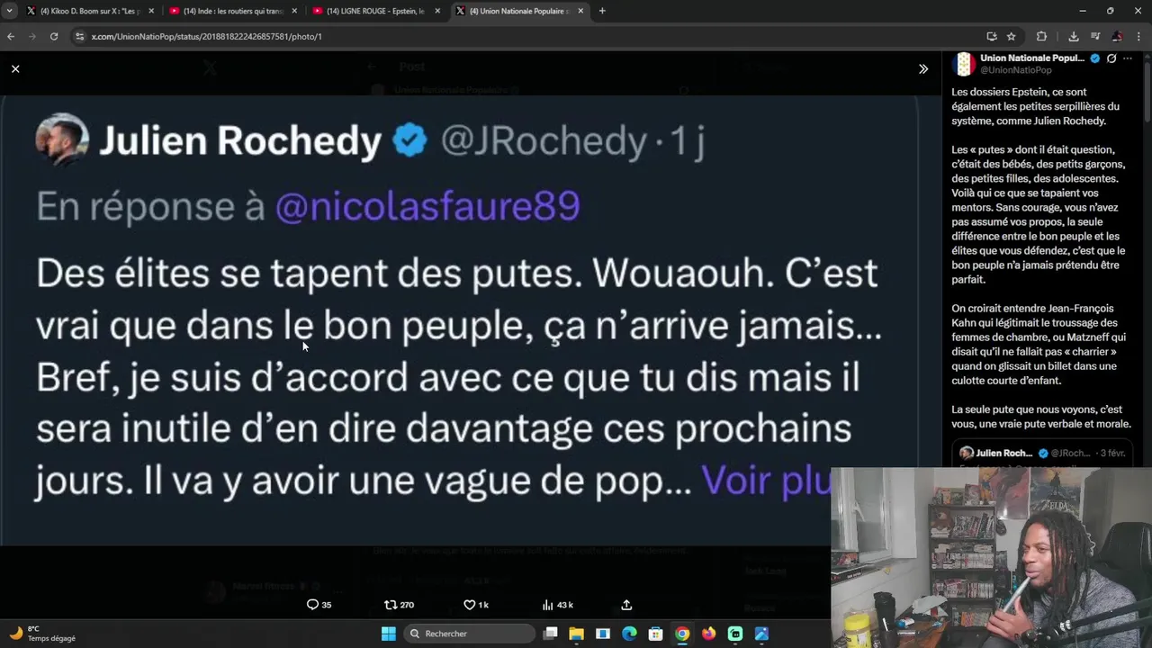The width and height of the screenshot is (1152, 648).
Task: Bookmark this page with star icon
Action: [1012, 36]
